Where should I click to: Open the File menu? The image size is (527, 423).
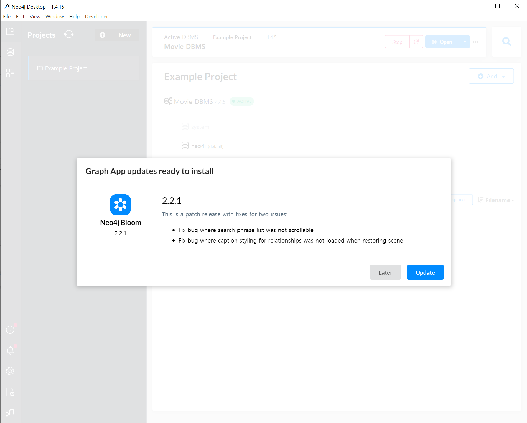tap(7, 17)
